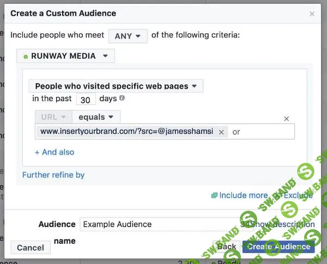Open the ANY criteria dropdown

[x=128, y=36]
